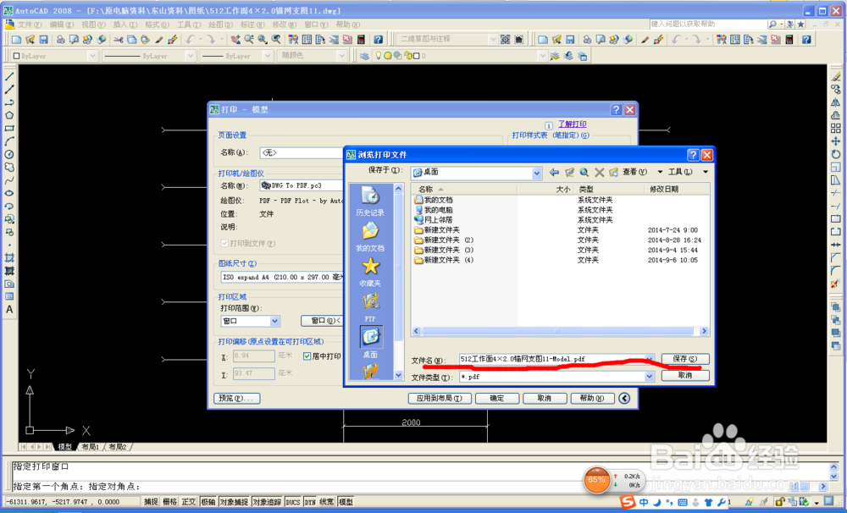This screenshot has height=513, width=847.
Task: Click 取消 in the browse plot file dialog
Action: pyautogui.click(x=685, y=375)
